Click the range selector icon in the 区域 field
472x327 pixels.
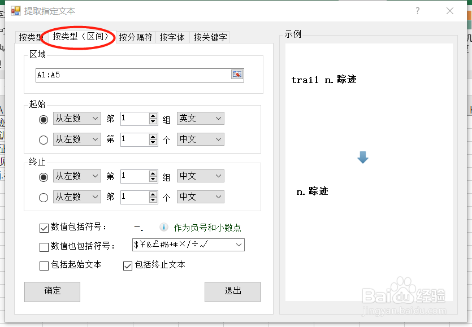(x=237, y=75)
